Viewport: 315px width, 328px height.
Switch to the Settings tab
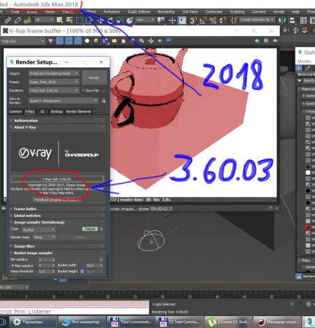[56, 112]
